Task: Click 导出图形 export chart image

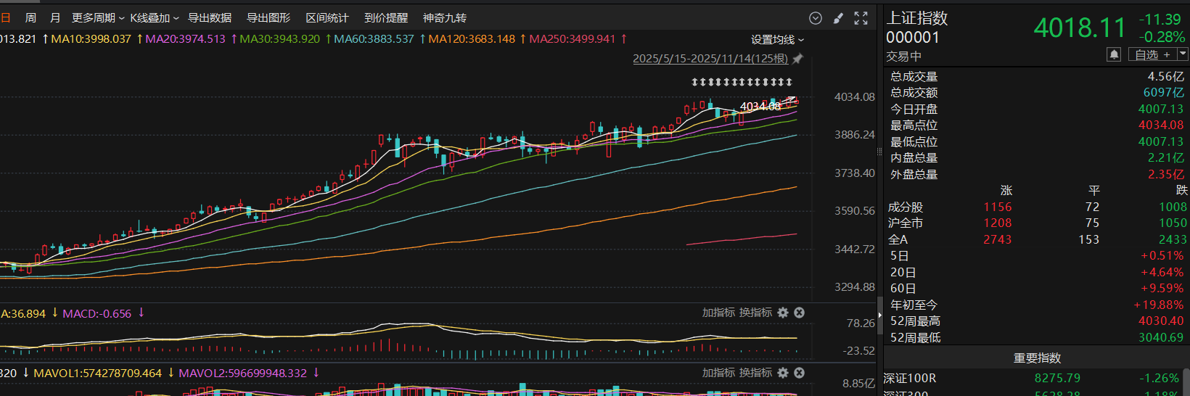Action: click(268, 18)
